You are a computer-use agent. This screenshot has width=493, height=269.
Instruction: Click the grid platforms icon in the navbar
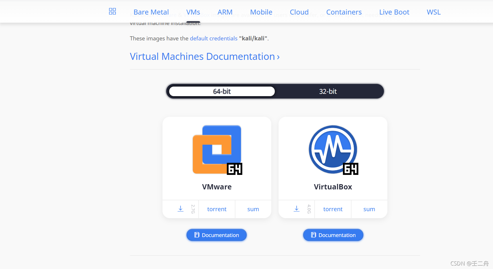112,12
